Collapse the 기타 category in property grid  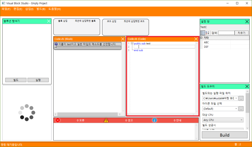pos(201,38)
